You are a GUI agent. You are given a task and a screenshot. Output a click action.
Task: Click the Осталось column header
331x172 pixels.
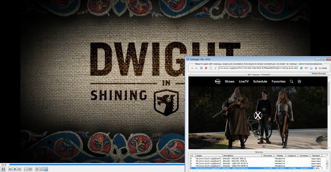pos(304,155)
